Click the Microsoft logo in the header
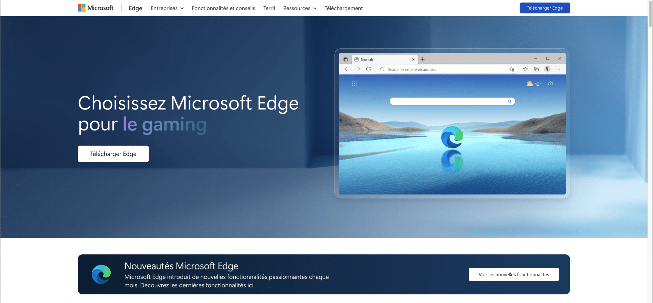Image resolution: width=653 pixels, height=303 pixels. pyautogui.click(x=95, y=8)
